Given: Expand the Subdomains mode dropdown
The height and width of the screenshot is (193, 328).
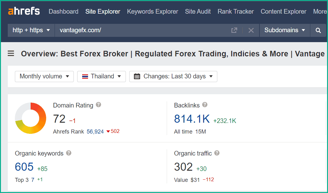Looking at the screenshot, I should click(x=285, y=30).
